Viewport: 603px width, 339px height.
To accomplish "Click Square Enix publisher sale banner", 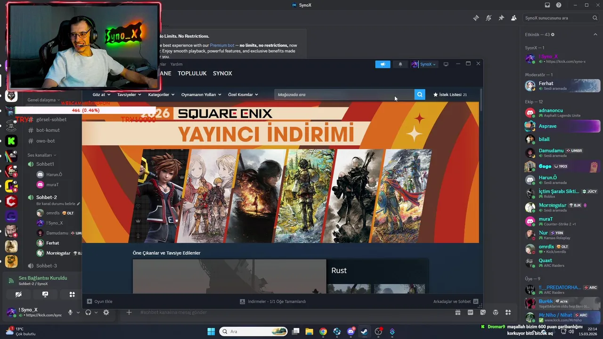I will click(x=280, y=173).
